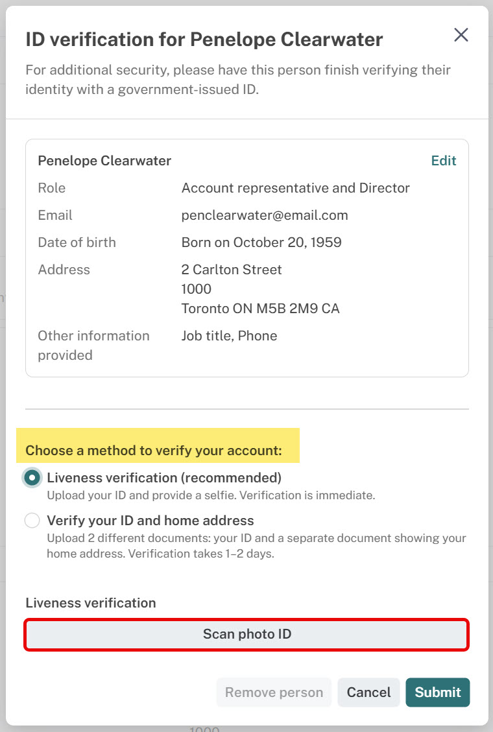
Task: Choose the Verify your ID and home address radio
Action: 32,520
